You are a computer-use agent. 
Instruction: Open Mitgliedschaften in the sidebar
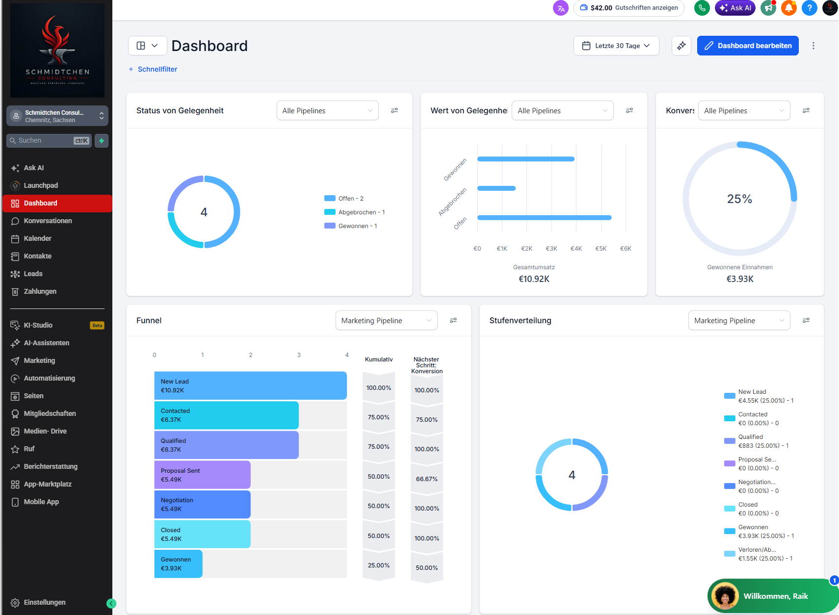click(x=57, y=413)
